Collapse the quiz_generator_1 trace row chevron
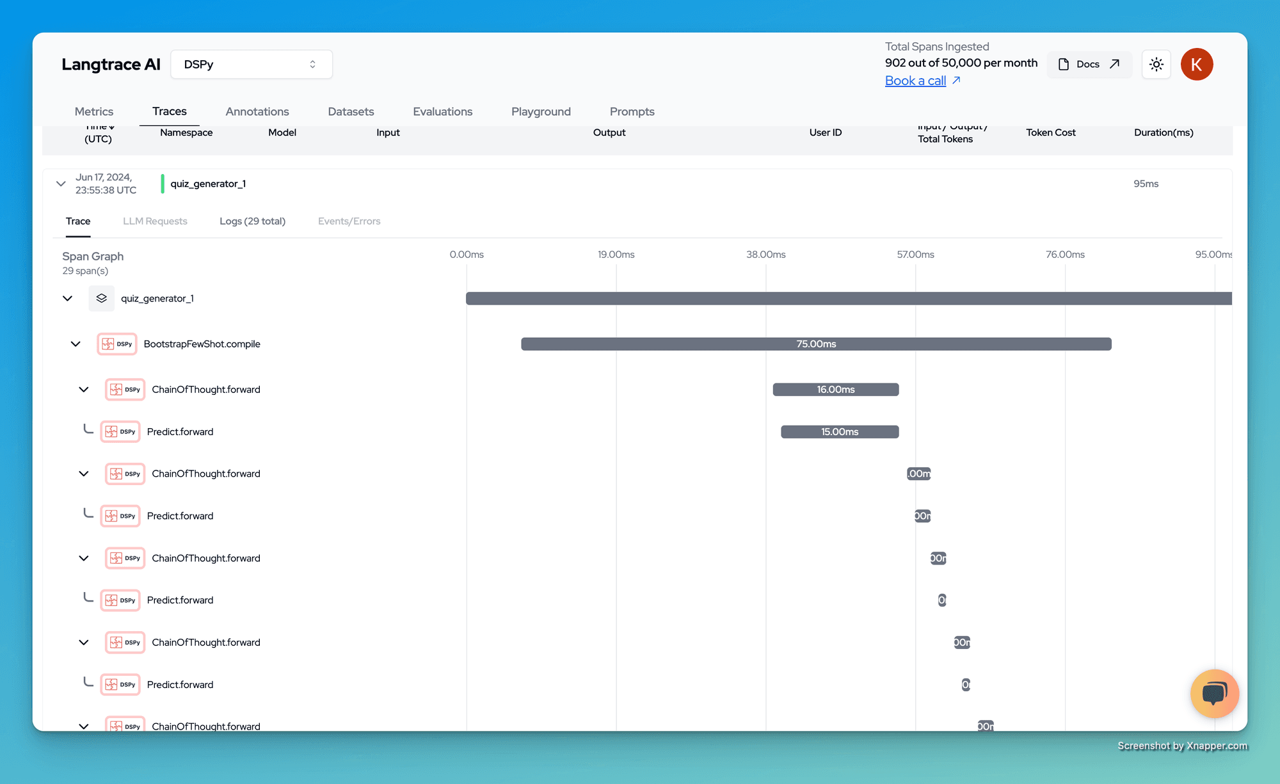The width and height of the screenshot is (1280, 784). pyautogui.click(x=61, y=184)
